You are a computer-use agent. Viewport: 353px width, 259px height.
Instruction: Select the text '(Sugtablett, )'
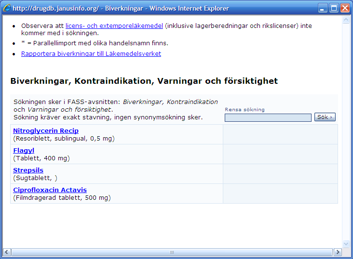pyautogui.click(x=35, y=178)
